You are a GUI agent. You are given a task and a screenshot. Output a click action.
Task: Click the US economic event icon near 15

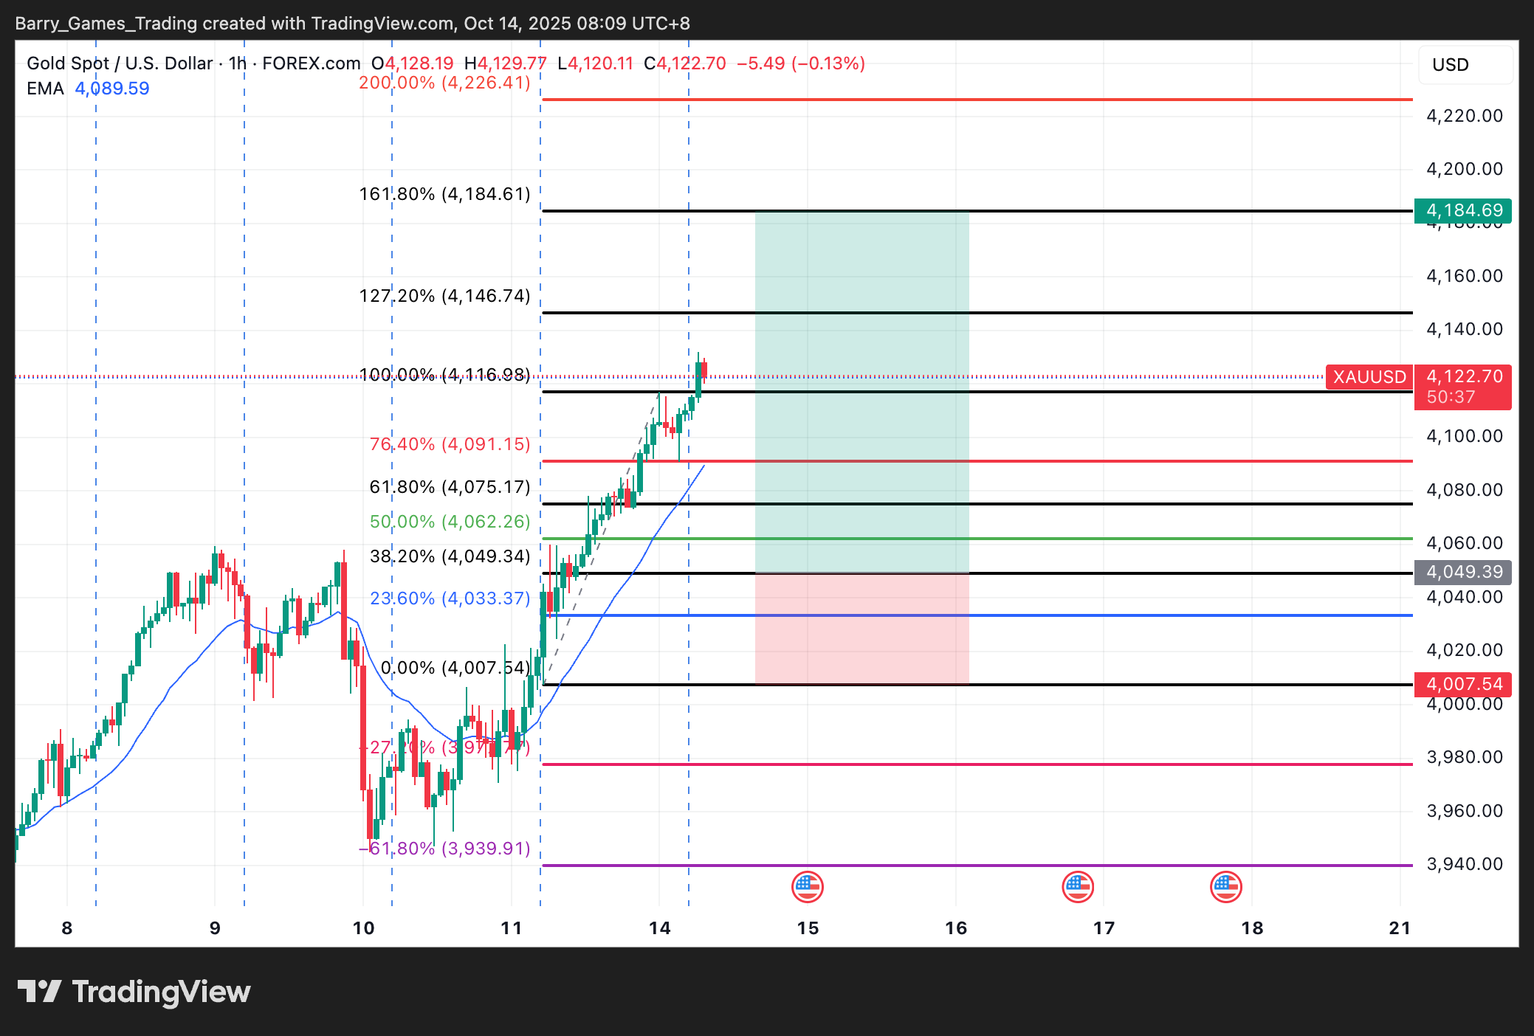click(807, 886)
